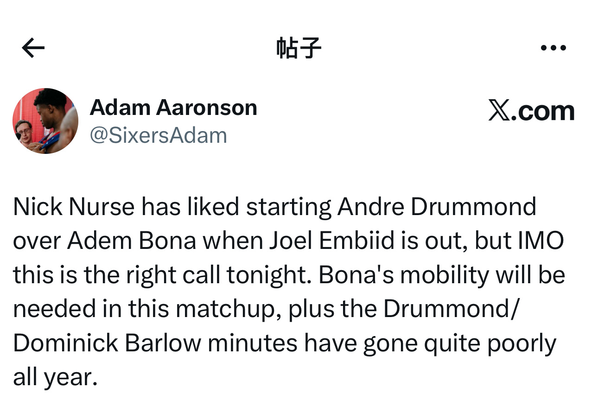This screenshot has height=413, width=598.
Task: Open the three-dot more options menu
Action: [x=553, y=48]
